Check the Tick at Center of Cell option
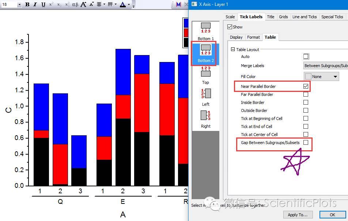The height and width of the screenshot is (221, 348). 306,135
